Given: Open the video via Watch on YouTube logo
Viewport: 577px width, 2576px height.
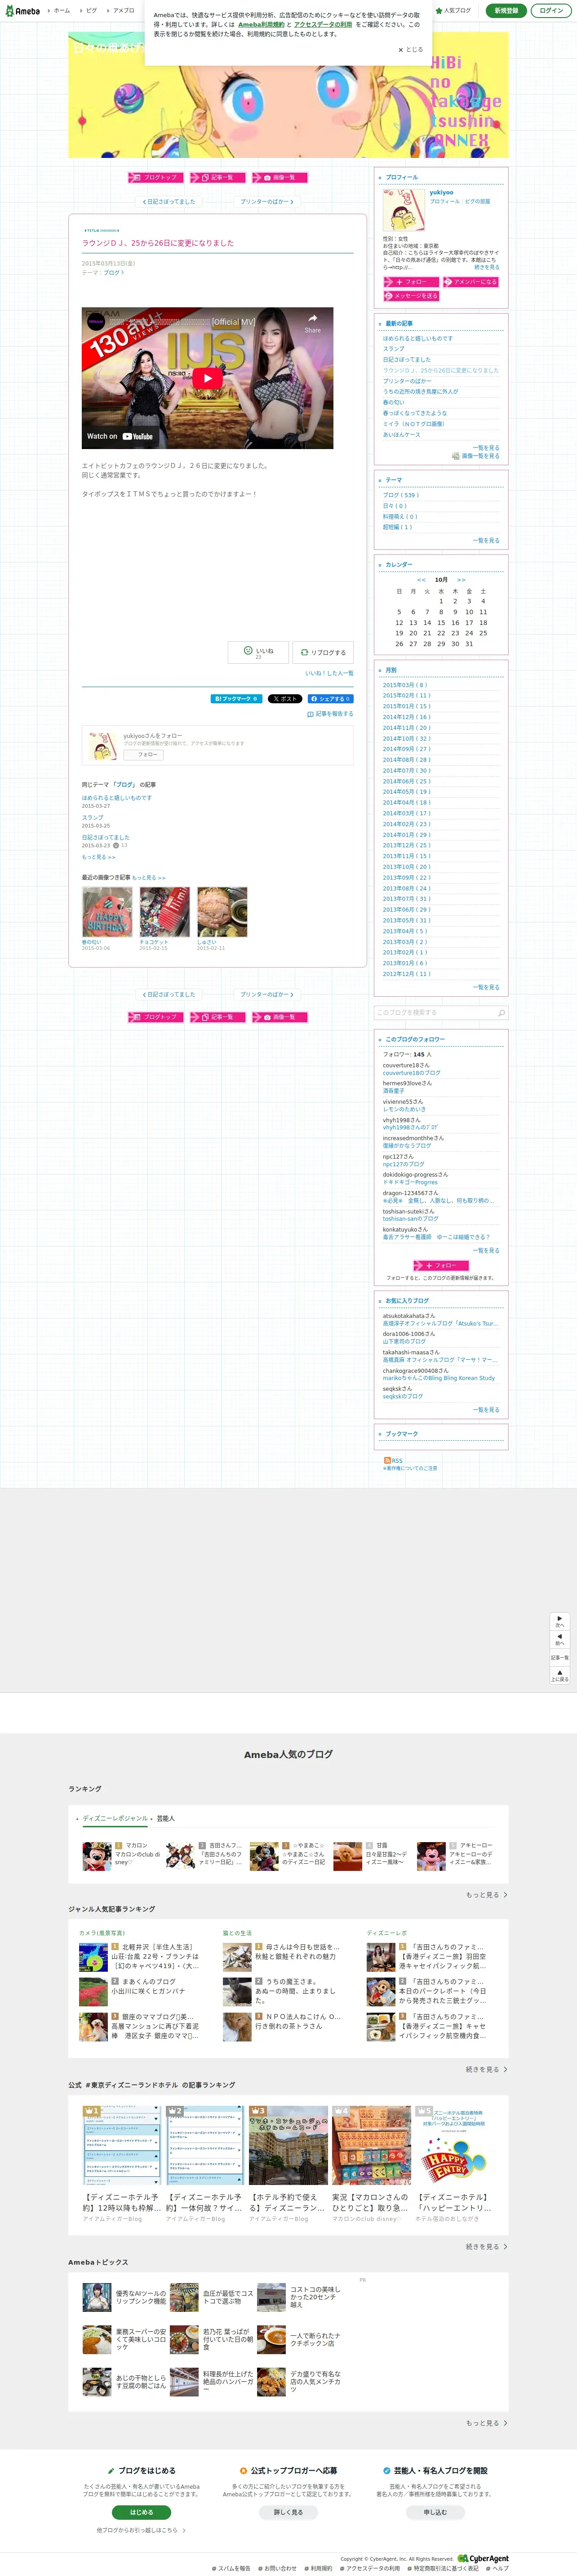Looking at the screenshot, I should pyautogui.click(x=120, y=436).
